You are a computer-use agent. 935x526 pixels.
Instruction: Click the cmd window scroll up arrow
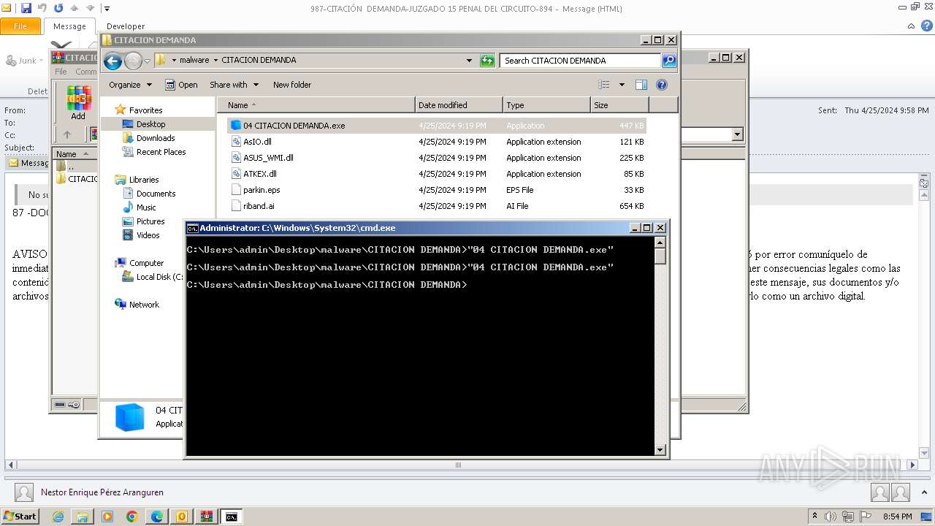pyautogui.click(x=660, y=242)
